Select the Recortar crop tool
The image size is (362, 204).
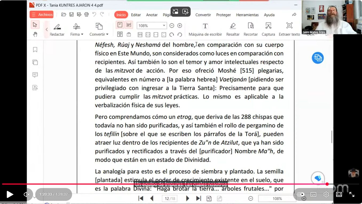250,26
